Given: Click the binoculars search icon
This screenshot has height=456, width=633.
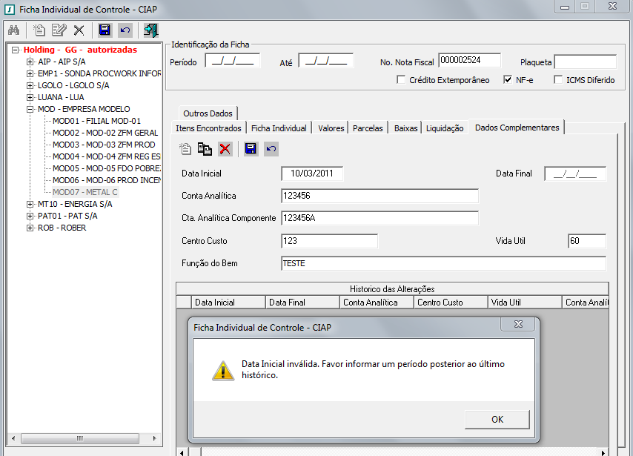Looking at the screenshot, I should click(x=13, y=30).
